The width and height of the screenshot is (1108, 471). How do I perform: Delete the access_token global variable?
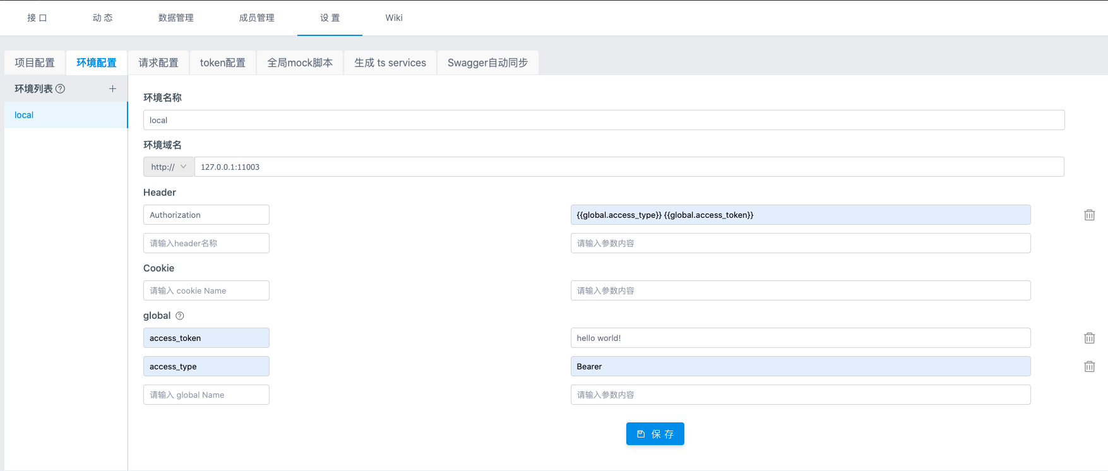[1089, 338]
